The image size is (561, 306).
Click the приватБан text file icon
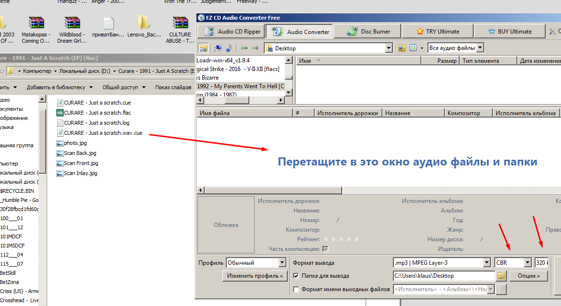click(109, 23)
